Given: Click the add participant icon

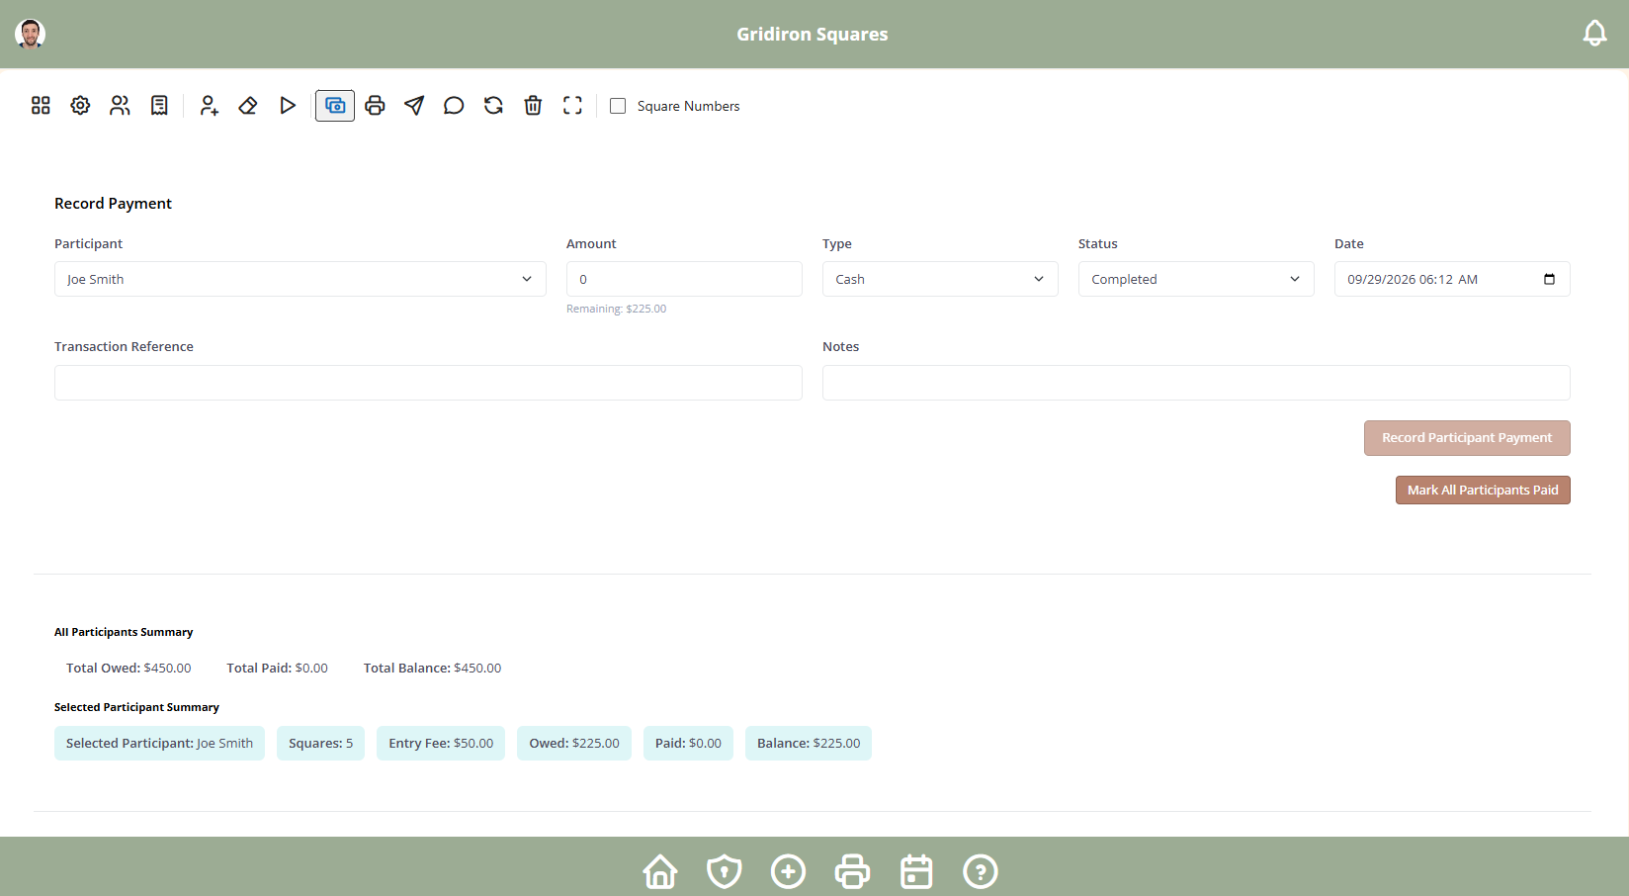Looking at the screenshot, I should pyautogui.click(x=209, y=106).
